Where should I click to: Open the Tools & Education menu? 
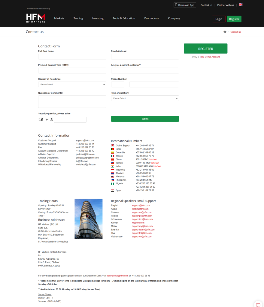pyautogui.click(x=124, y=18)
